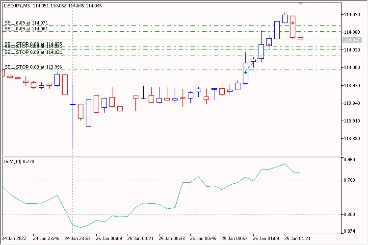Select the SELL 0.09 at 114.071 order label

point(26,23)
